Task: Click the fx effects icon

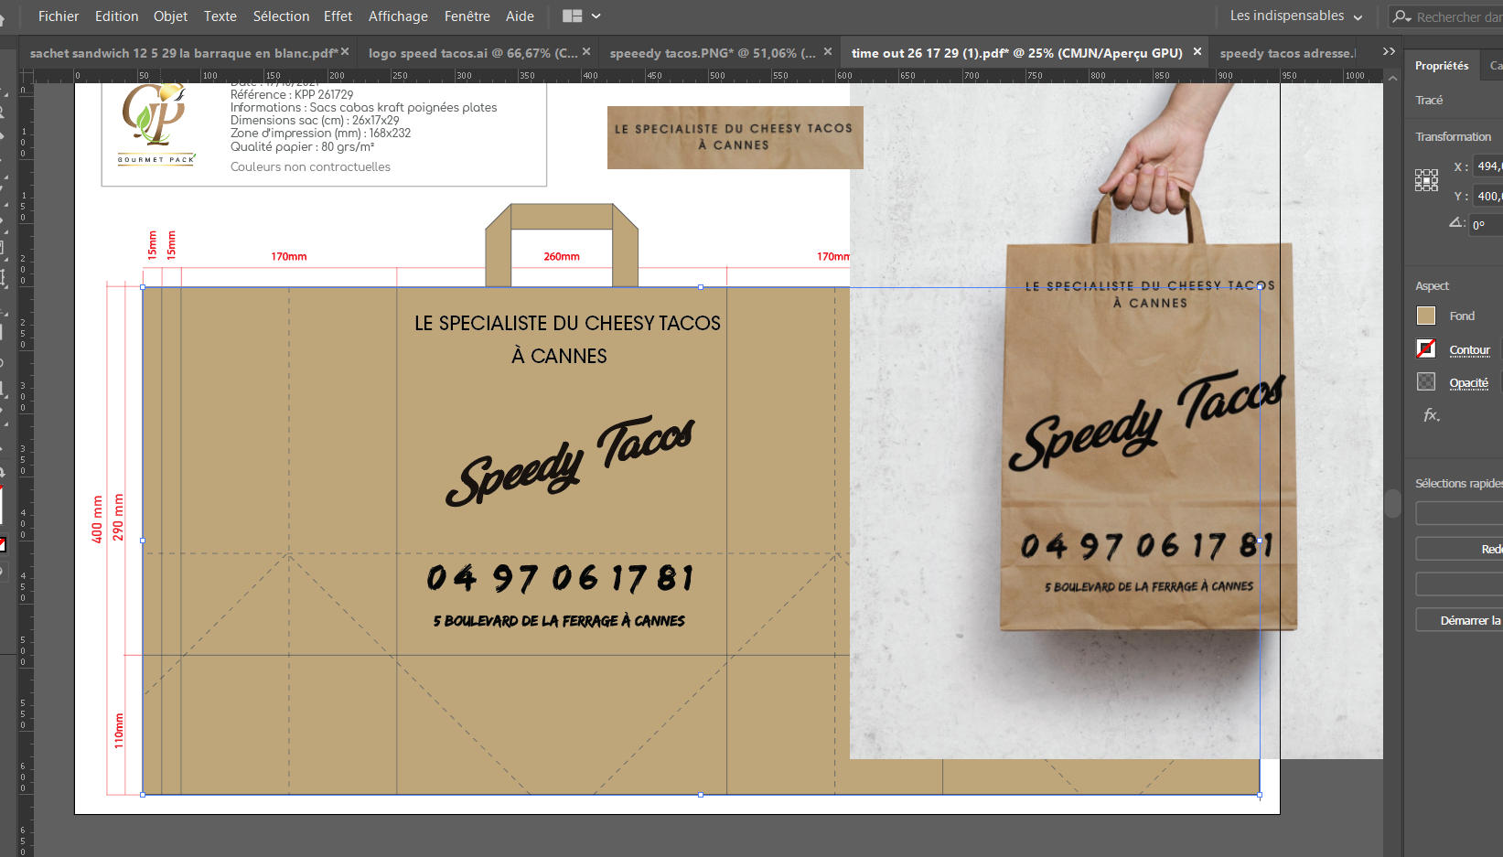Action: pos(1432,415)
